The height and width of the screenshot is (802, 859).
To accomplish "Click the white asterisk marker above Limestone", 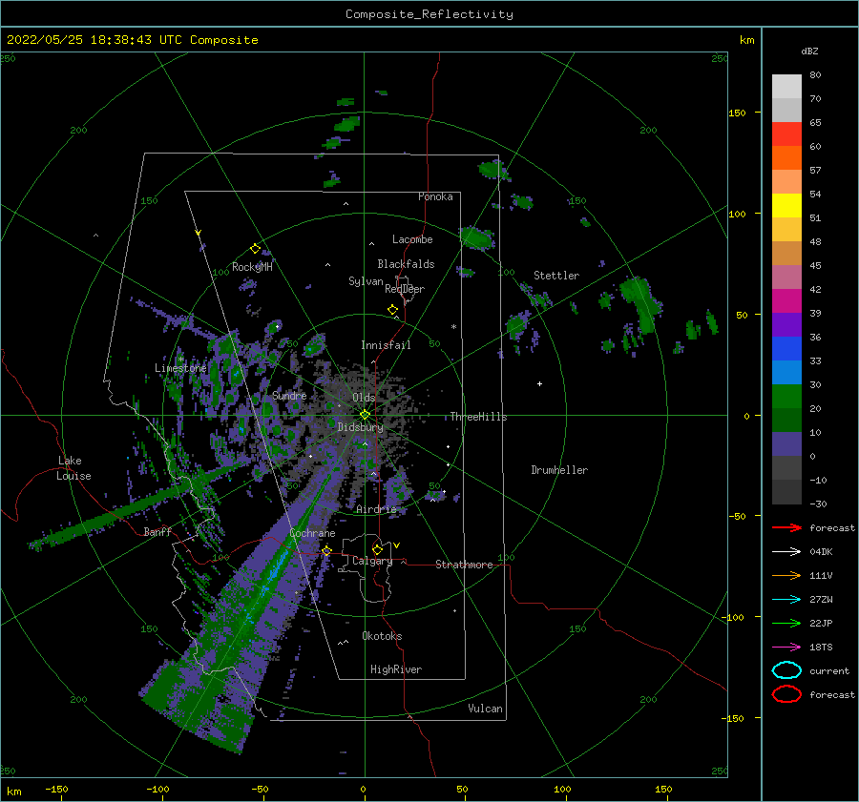I will [x=180, y=360].
